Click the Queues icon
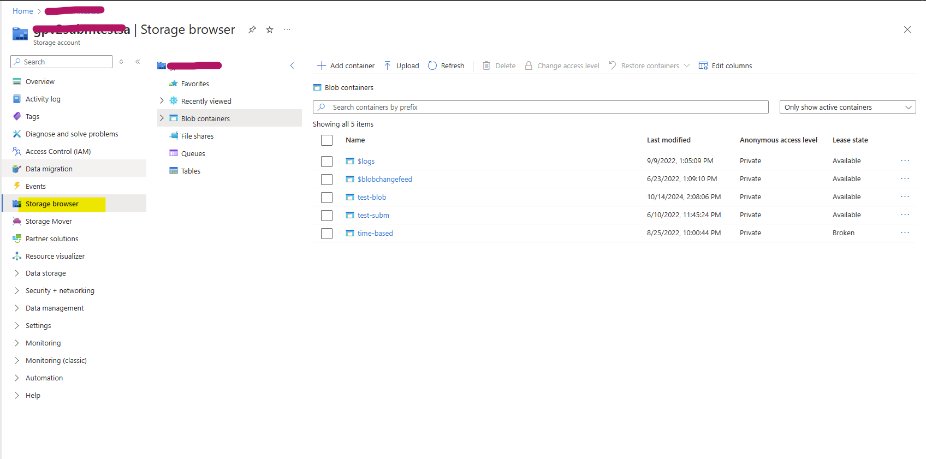 (174, 153)
